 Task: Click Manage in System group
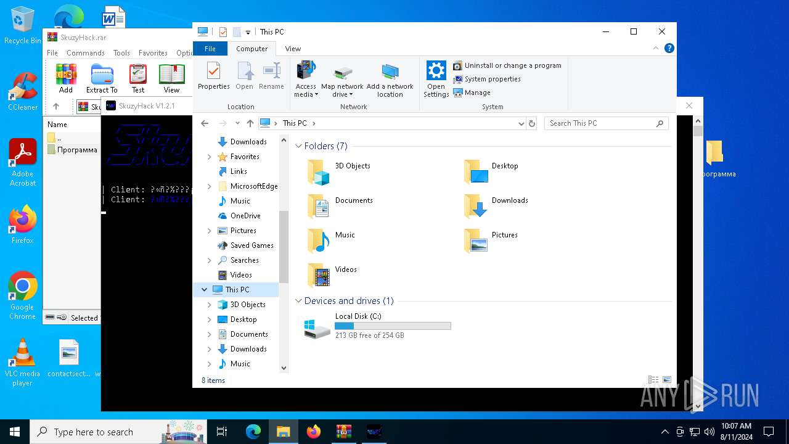[472, 92]
